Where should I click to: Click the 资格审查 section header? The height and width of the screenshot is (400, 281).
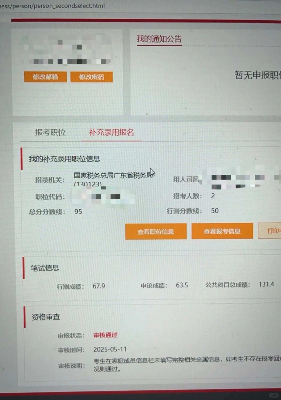click(x=46, y=317)
